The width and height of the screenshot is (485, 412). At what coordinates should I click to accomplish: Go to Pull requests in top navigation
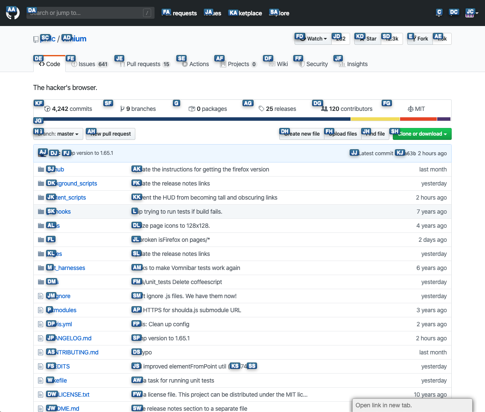pyautogui.click(x=179, y=13)
